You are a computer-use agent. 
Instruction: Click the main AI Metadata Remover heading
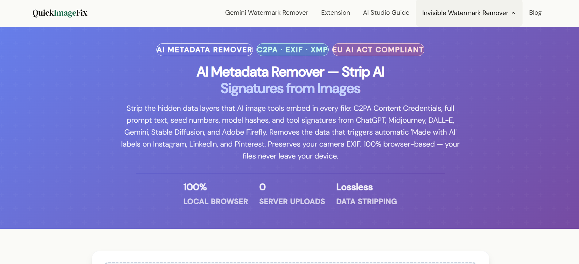click(290, 72)
